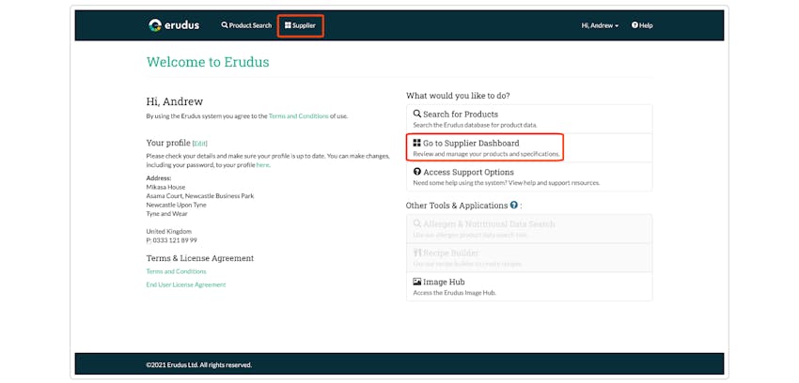This screenshot has width=799, height=383.
Task: Select Search for Products option
Action: [x=529, y=119]
